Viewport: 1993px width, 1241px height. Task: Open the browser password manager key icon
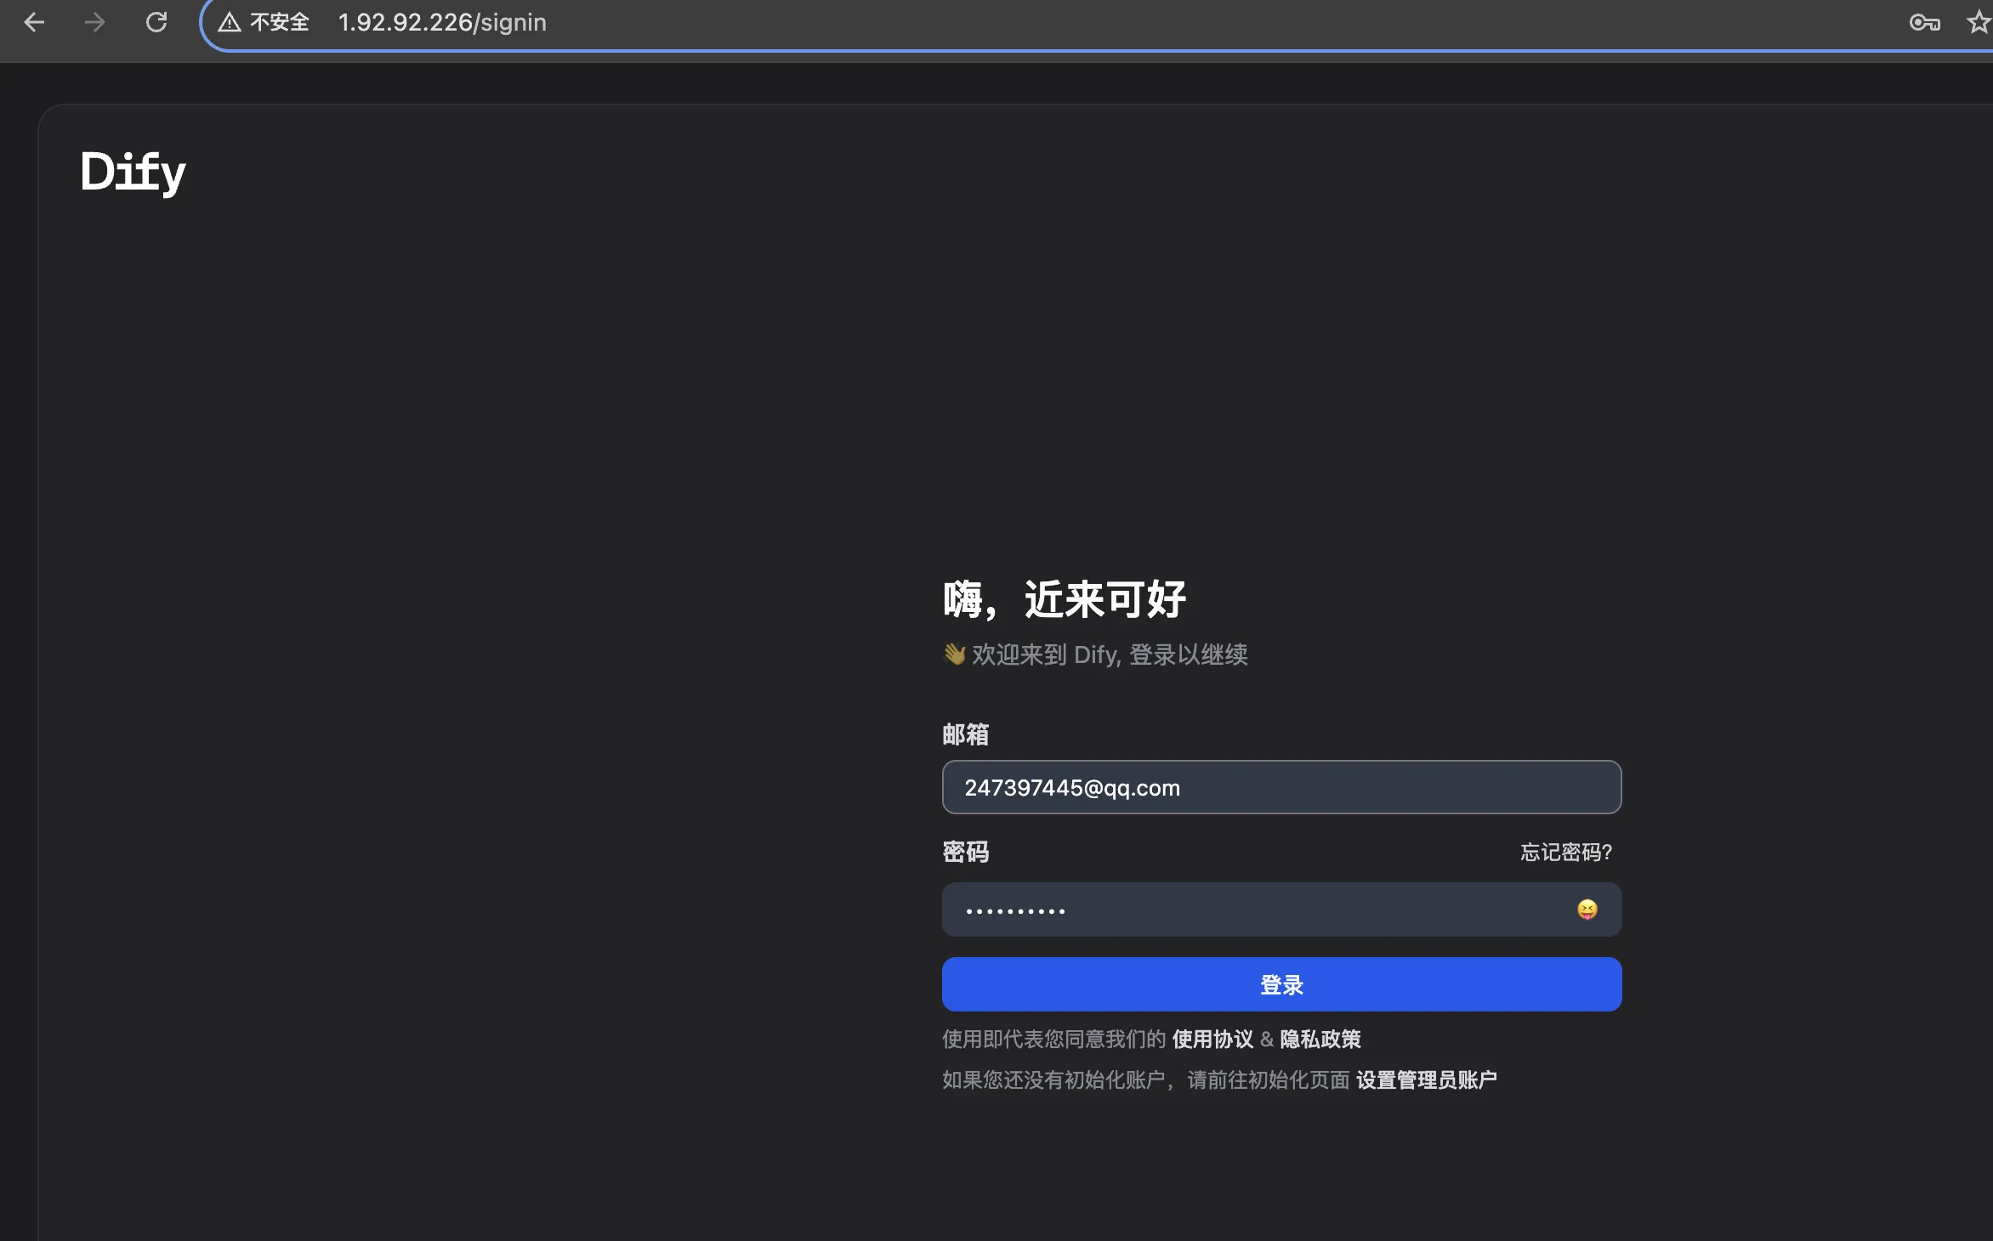pos(1924,22)
